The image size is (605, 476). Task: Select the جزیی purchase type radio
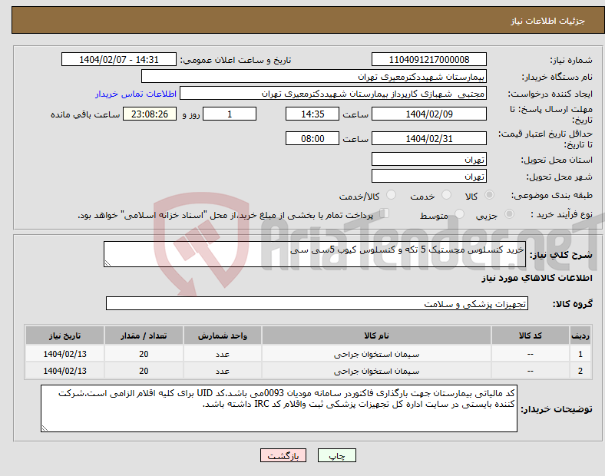509,214
